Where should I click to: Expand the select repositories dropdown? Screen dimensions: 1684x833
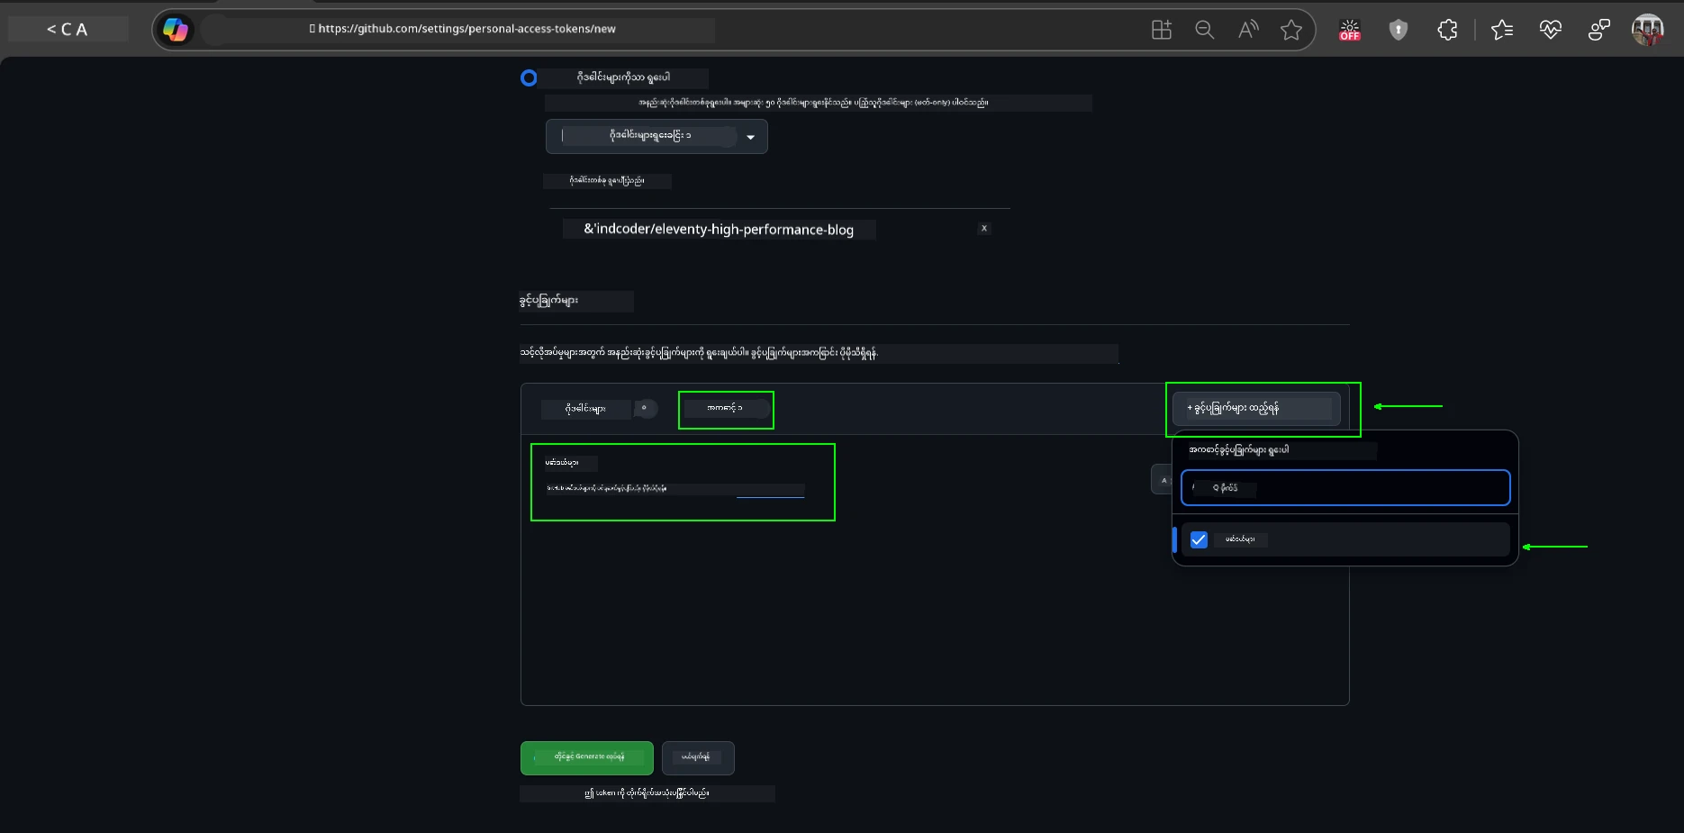point(656,136)
